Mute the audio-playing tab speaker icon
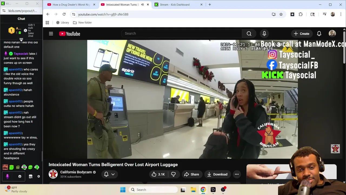346x195 pixels. pos(142,5)
